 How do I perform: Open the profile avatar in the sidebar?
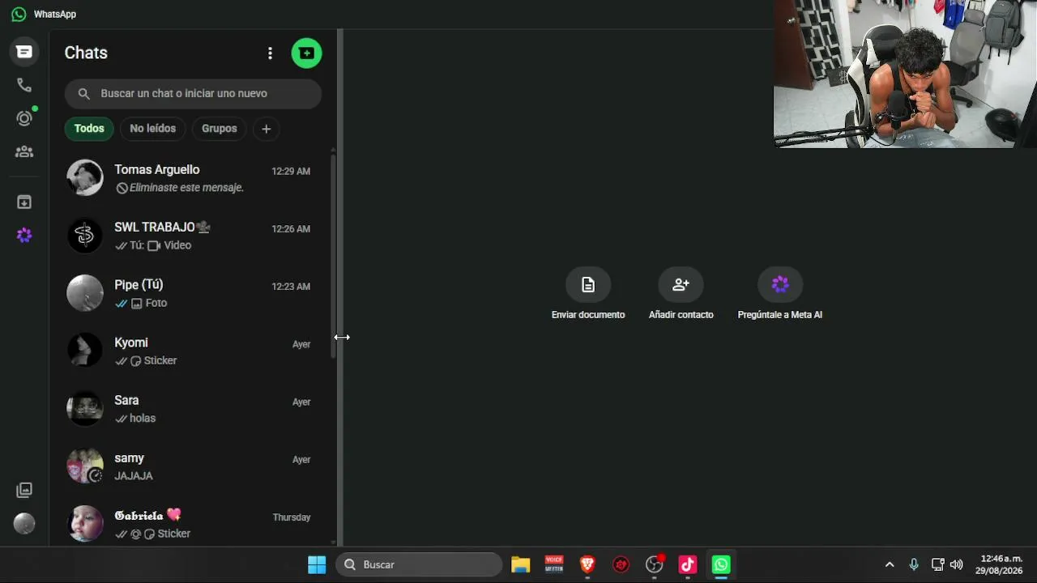click(24, 523)
